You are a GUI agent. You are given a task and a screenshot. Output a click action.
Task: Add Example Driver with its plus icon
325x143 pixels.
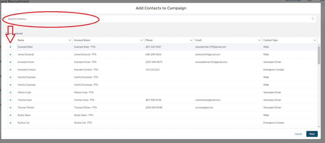pyautogui.click(x=10, y=62)
